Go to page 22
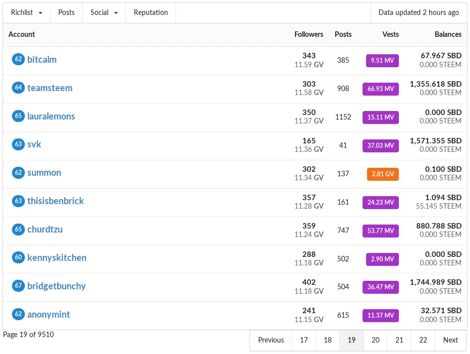The height and width of the screenshot is (354, 470). coord(423,340)
